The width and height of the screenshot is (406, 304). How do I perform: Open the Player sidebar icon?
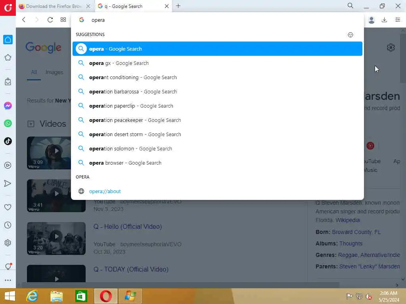point(8,165)
